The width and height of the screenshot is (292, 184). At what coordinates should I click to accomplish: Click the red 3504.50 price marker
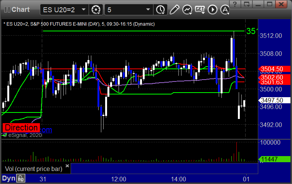[274, 69]
